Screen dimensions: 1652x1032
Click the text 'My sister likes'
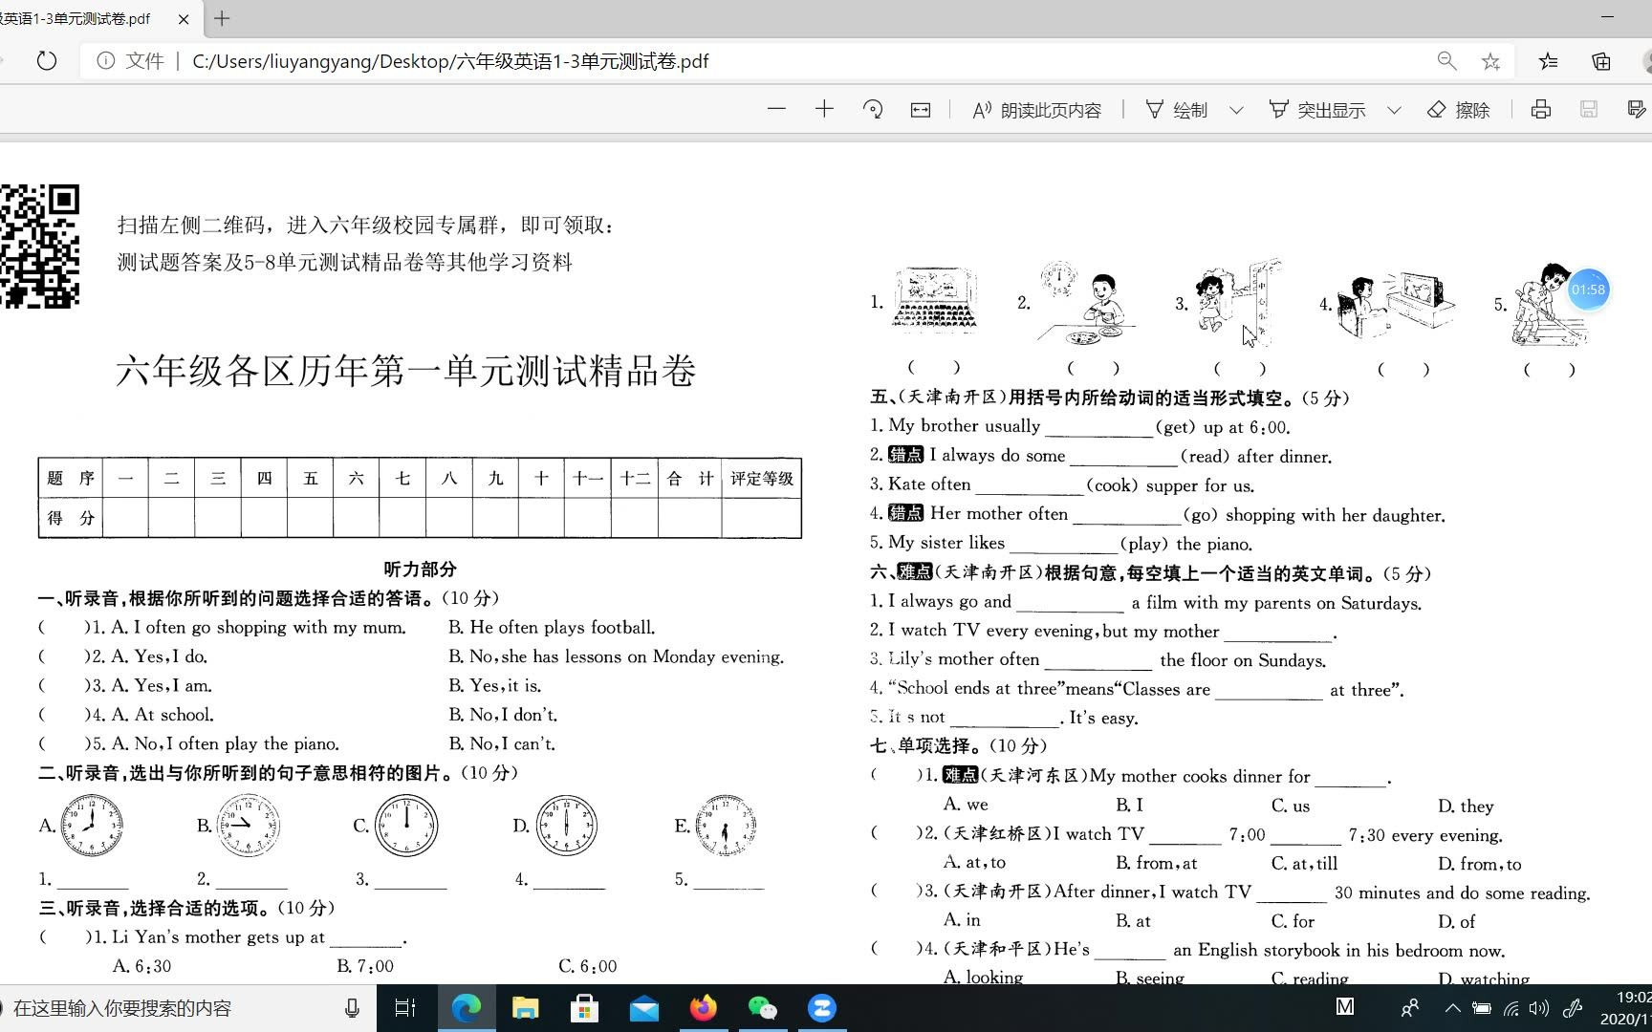click(x=946, y=543)
